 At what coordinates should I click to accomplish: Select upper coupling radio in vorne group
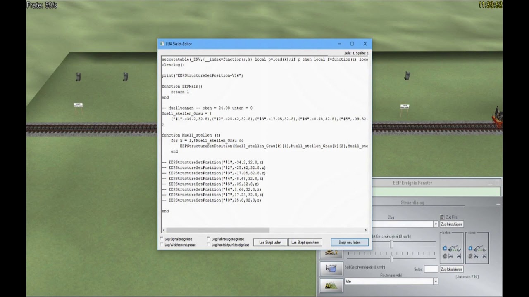coord(470,248)
